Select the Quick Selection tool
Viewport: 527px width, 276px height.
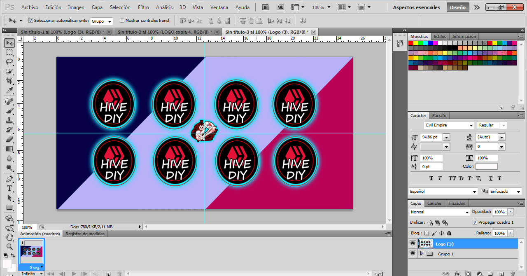tap(9, 71)
